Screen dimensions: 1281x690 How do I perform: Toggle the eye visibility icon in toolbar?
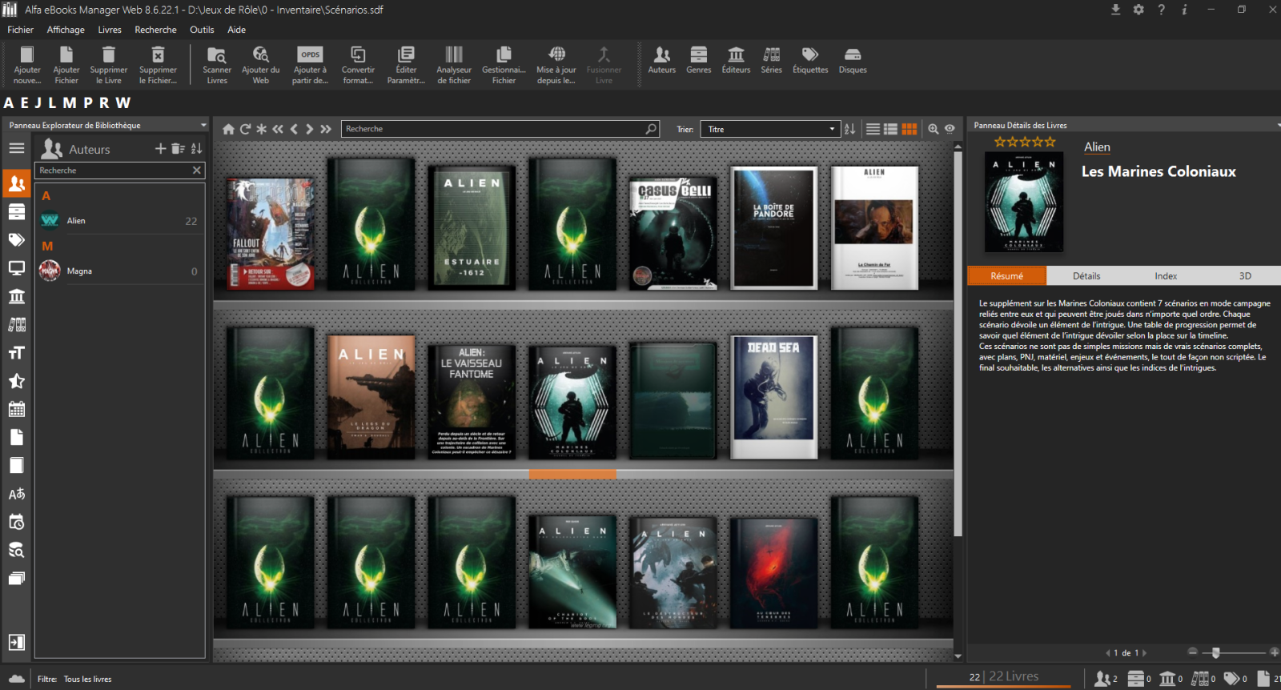point(950,129)
